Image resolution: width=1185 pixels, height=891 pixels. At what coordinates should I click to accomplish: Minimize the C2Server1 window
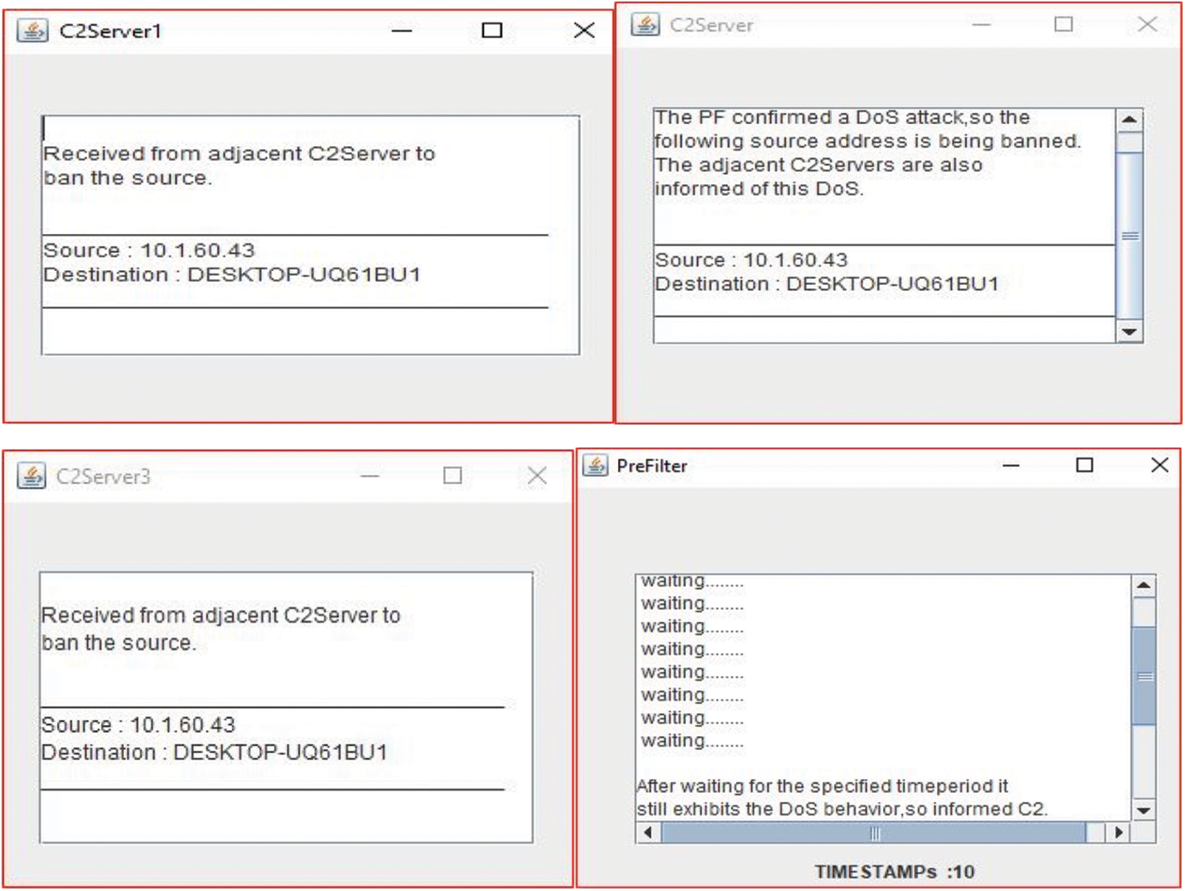click(x=402, y=30)
